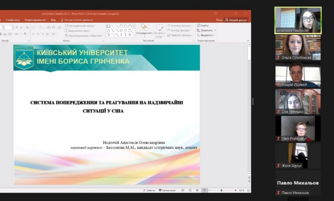The height and width of the screenshot is (201, 334).
Task: Switch to Normal view in status bar
Action: coord(183,190)
